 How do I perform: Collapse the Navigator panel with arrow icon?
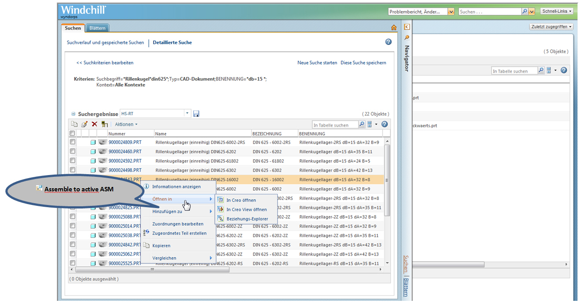407,27
